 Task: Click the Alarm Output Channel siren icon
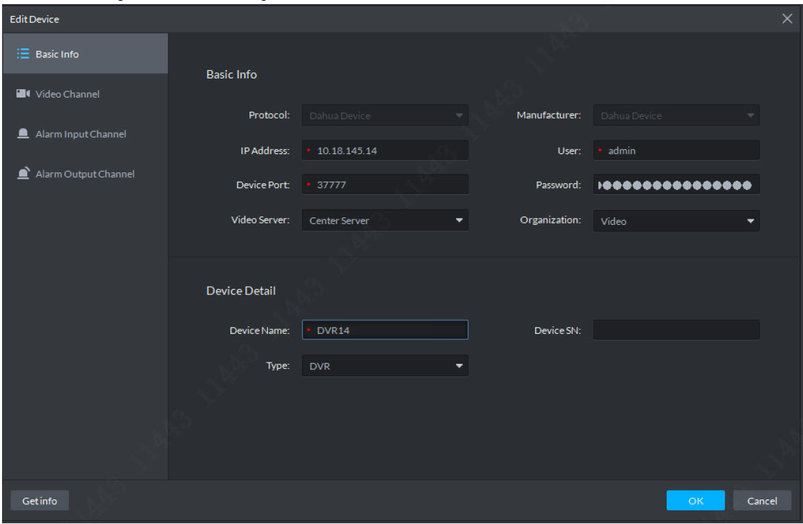click(x=22, y=174)
